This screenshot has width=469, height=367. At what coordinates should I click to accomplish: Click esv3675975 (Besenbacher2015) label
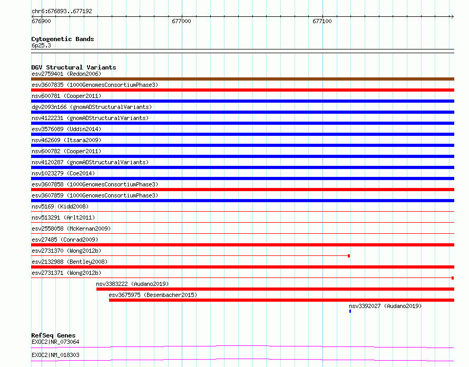tap(153, 295)
